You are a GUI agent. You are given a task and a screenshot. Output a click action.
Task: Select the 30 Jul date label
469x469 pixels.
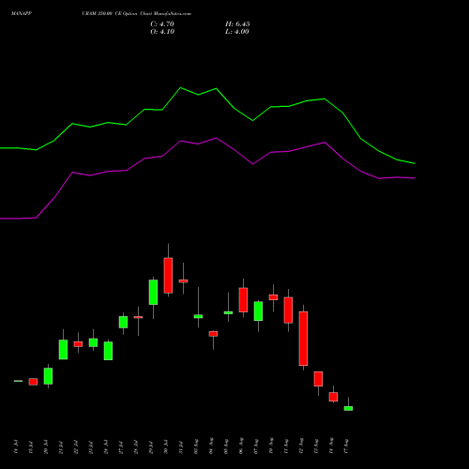pyautogui.click(x=166, y=446)
